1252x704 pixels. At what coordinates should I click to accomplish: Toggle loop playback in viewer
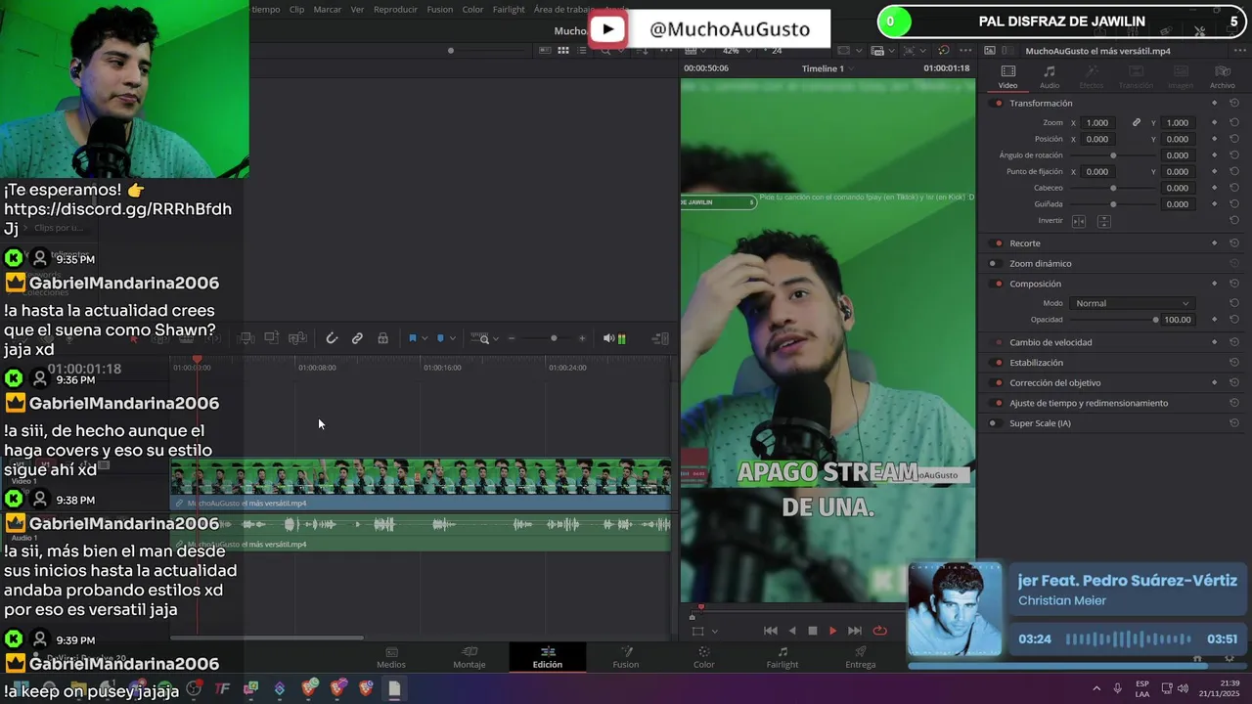point(879,631)
